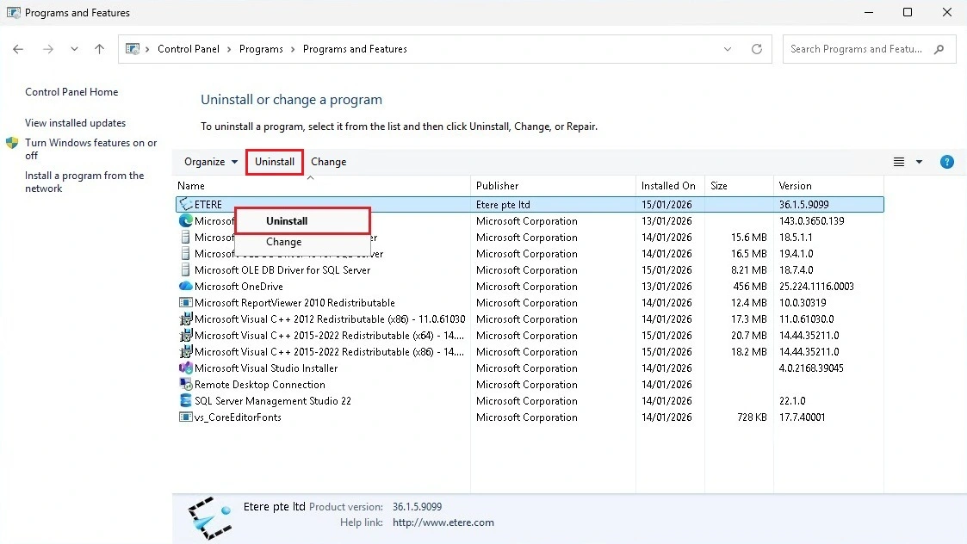The width and height of the screenshot is (967, 544).
Task: Click Uninstall in the toolbar
Action: point(275,162)
